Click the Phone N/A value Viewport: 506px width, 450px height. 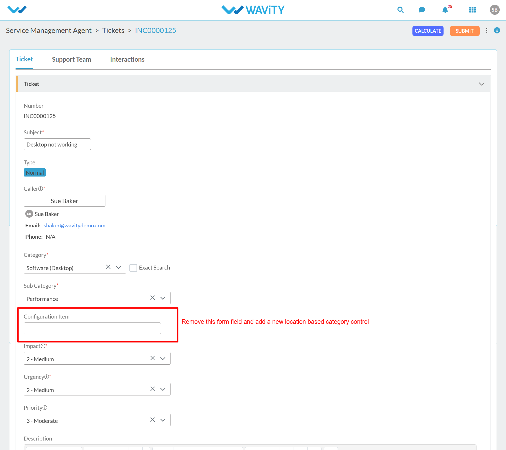click(51, 237)
